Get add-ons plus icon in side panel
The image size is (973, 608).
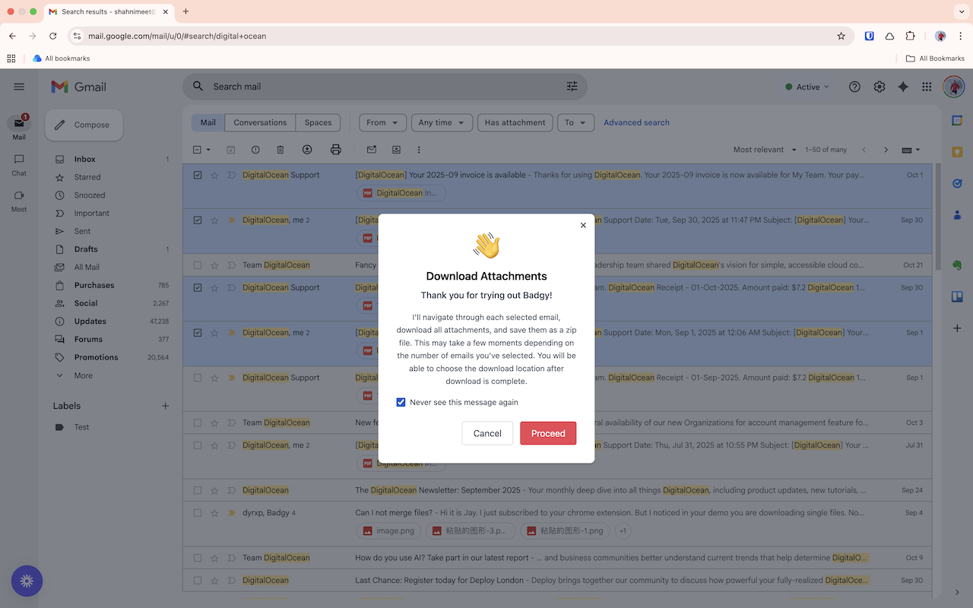pos(957,328)
